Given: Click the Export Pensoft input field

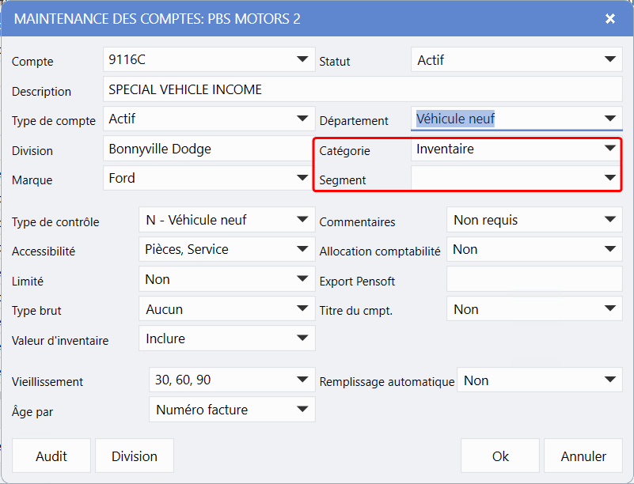Looking at the screenshot, I should click(x=534, y=280).
